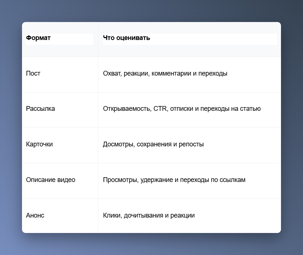Select the Рассылка format cell
The height and width of the screenshot is (255, 303).
60,110
